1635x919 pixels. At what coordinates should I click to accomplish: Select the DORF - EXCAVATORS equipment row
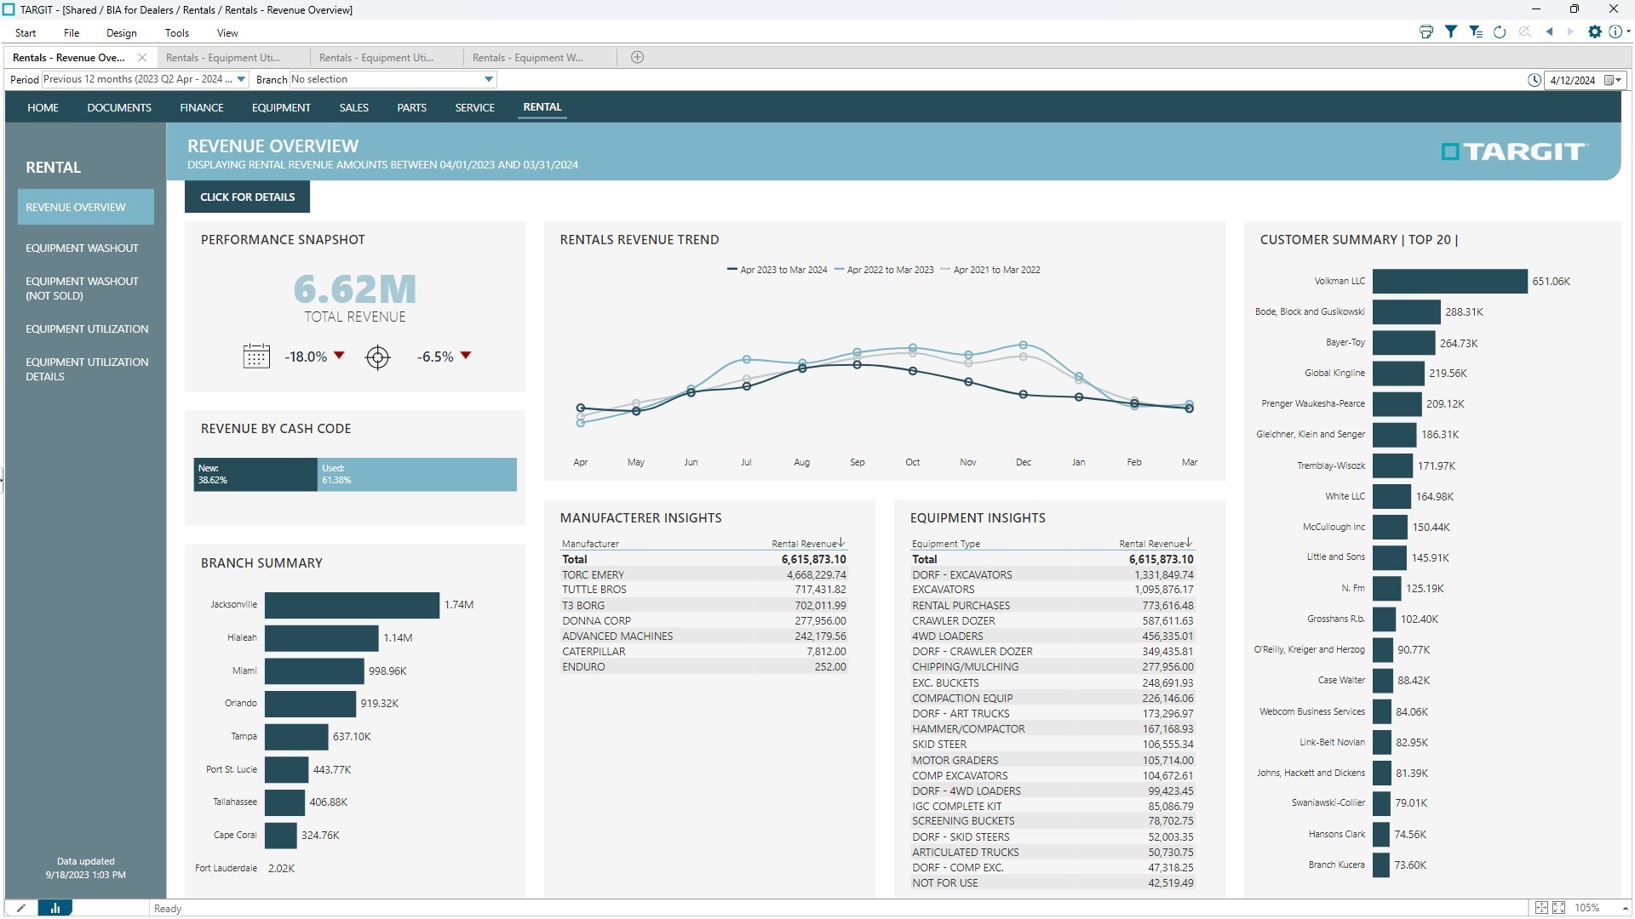click(x=1053, y=575)
